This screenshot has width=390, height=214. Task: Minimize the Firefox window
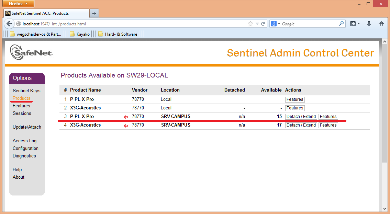coord(359,4)
